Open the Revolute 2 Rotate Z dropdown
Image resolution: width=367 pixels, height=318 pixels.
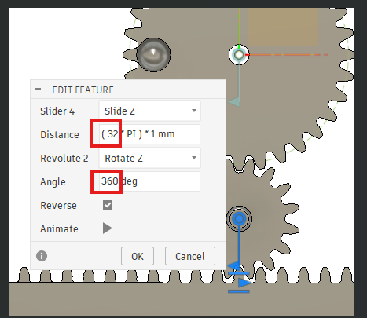pos(149,158)
